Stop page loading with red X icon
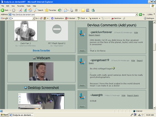The height and width of the screenshot is (117, 156). pos(20,10)
